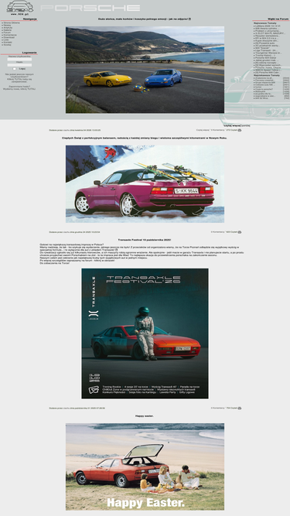Open the '944 Awaria cylindra' forum thread
Screen dimensions: 290x516
coord(267,29)
